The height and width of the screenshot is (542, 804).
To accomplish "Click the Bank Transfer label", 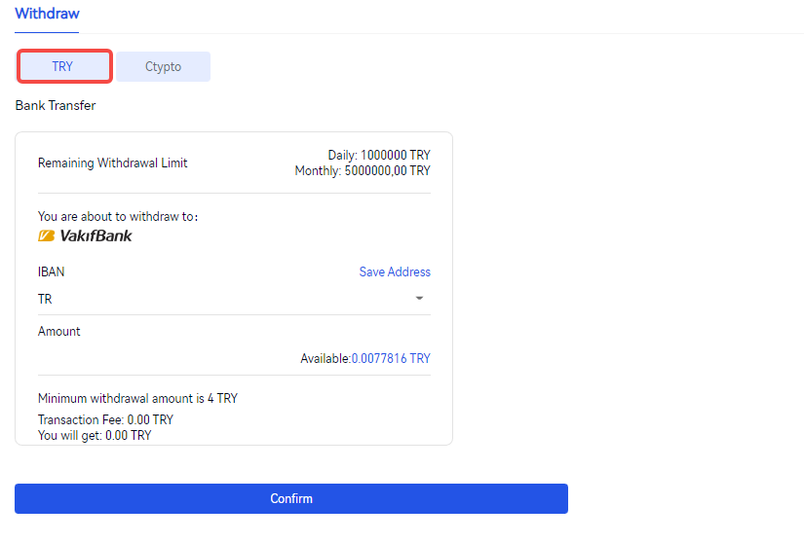I will pos(56,105).
